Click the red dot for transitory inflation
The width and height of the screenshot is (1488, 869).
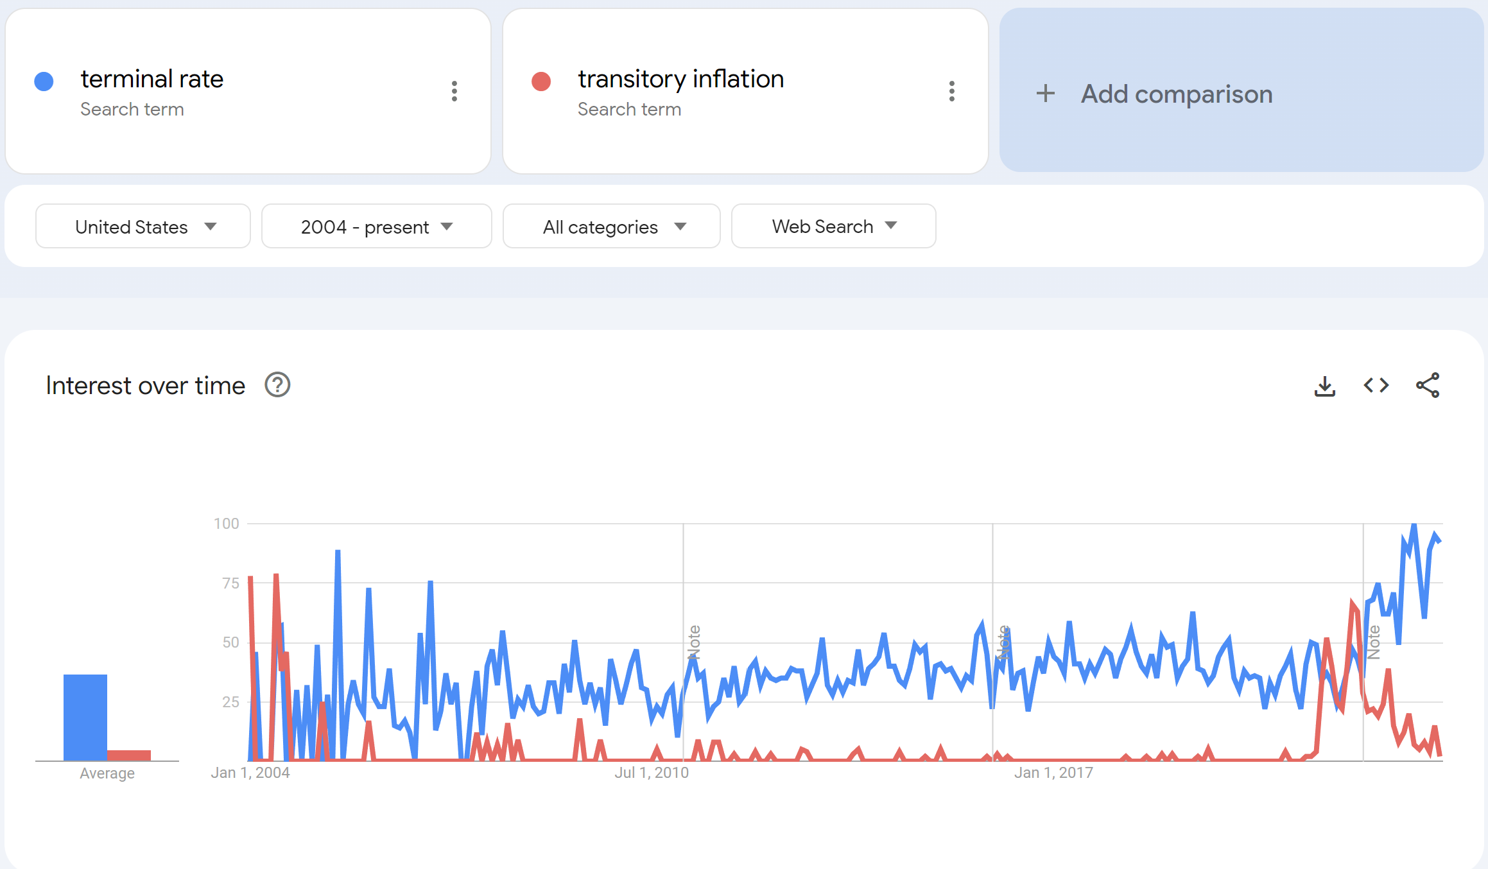[x=541, y=80]
